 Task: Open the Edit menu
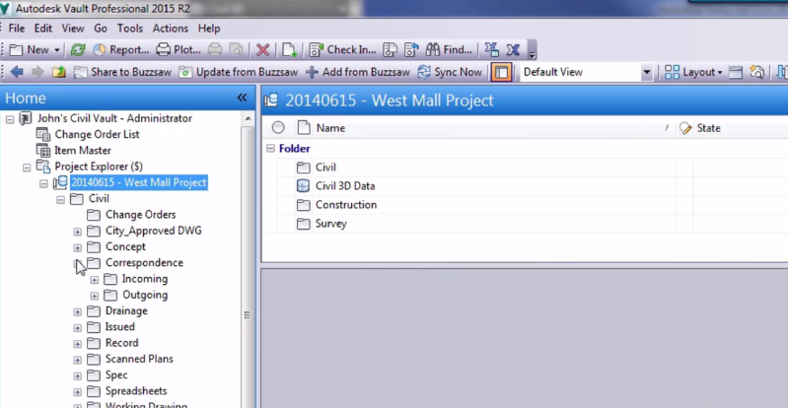[x=43, y=29]
